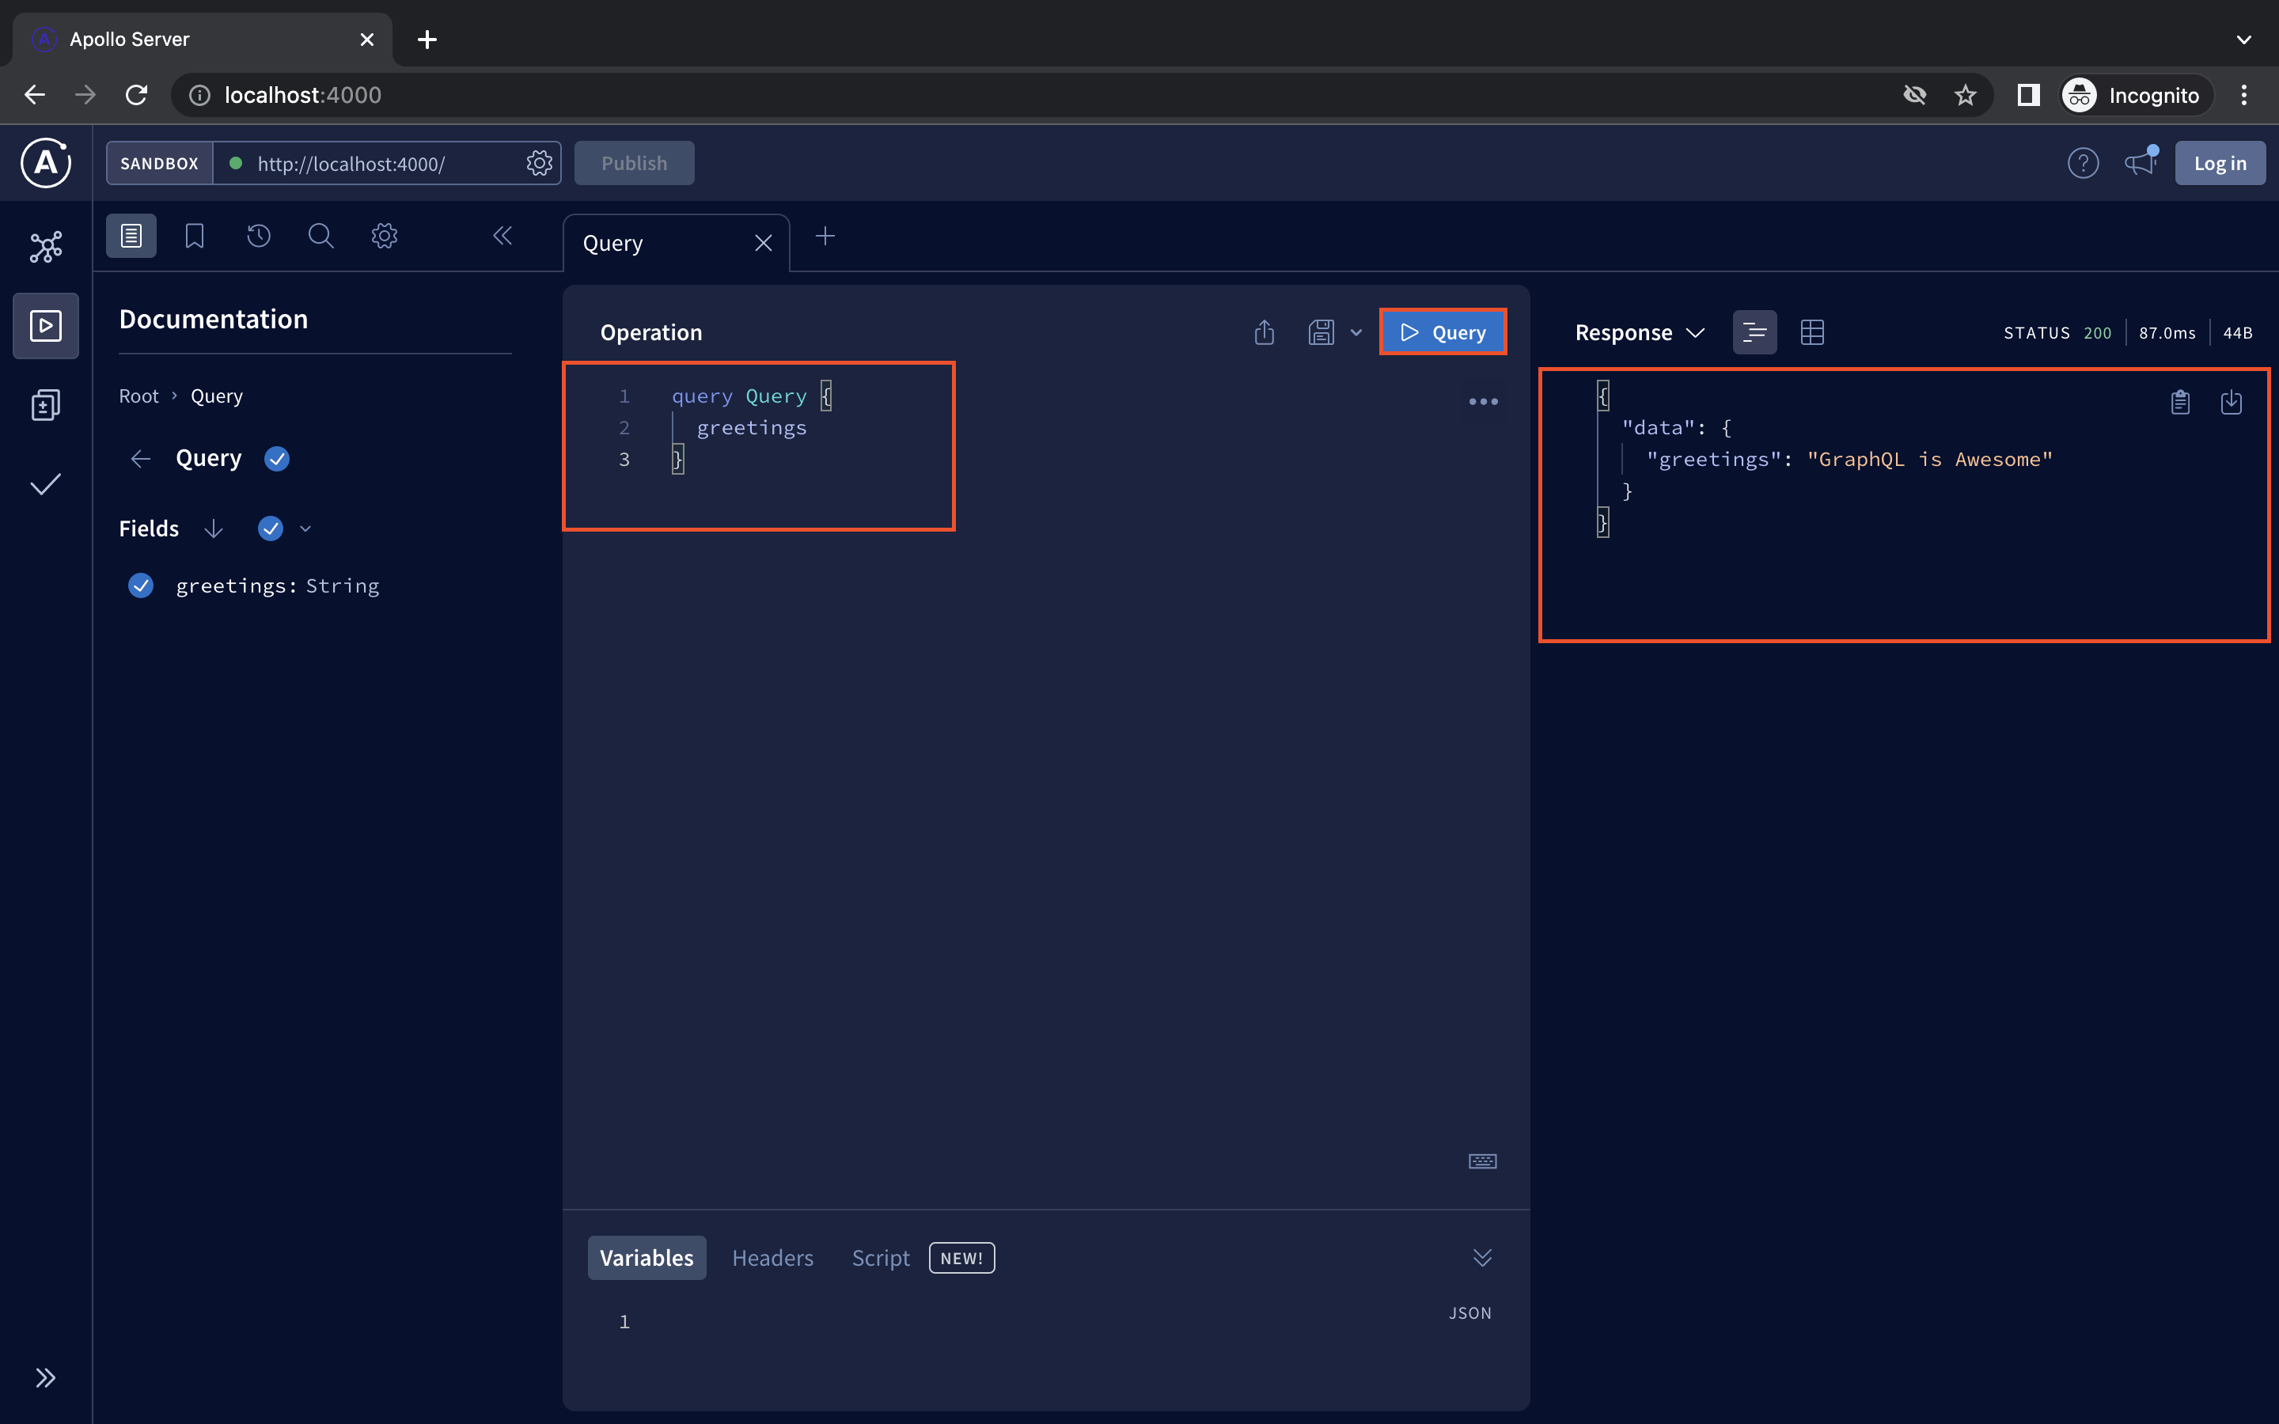Screen dimensions: 2279x1424
Task: Open the Response dropdown
Action: coord(1640,332)
